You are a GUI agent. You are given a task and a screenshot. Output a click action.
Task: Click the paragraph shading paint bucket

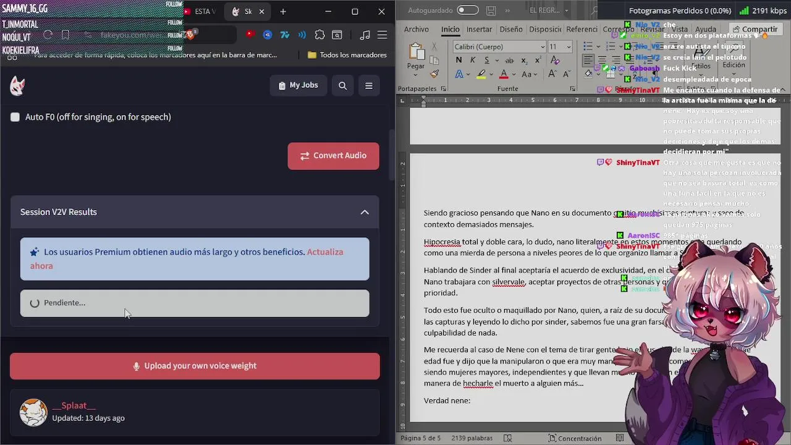588,74
